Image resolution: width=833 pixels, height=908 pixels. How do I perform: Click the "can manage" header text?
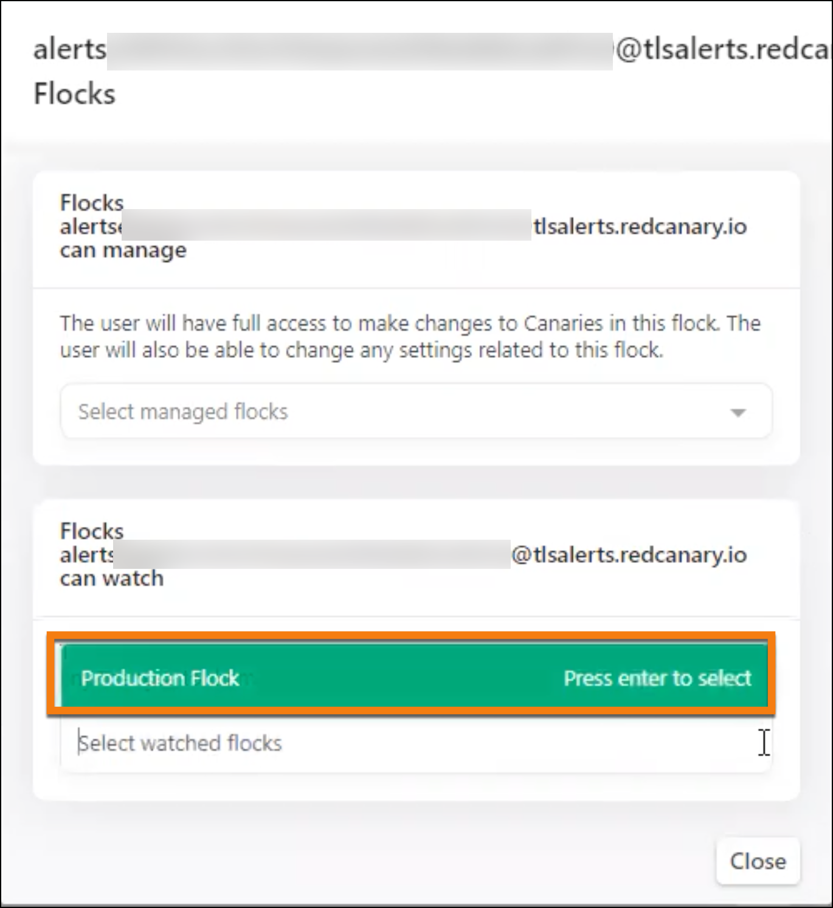click(x=123, y=250)
